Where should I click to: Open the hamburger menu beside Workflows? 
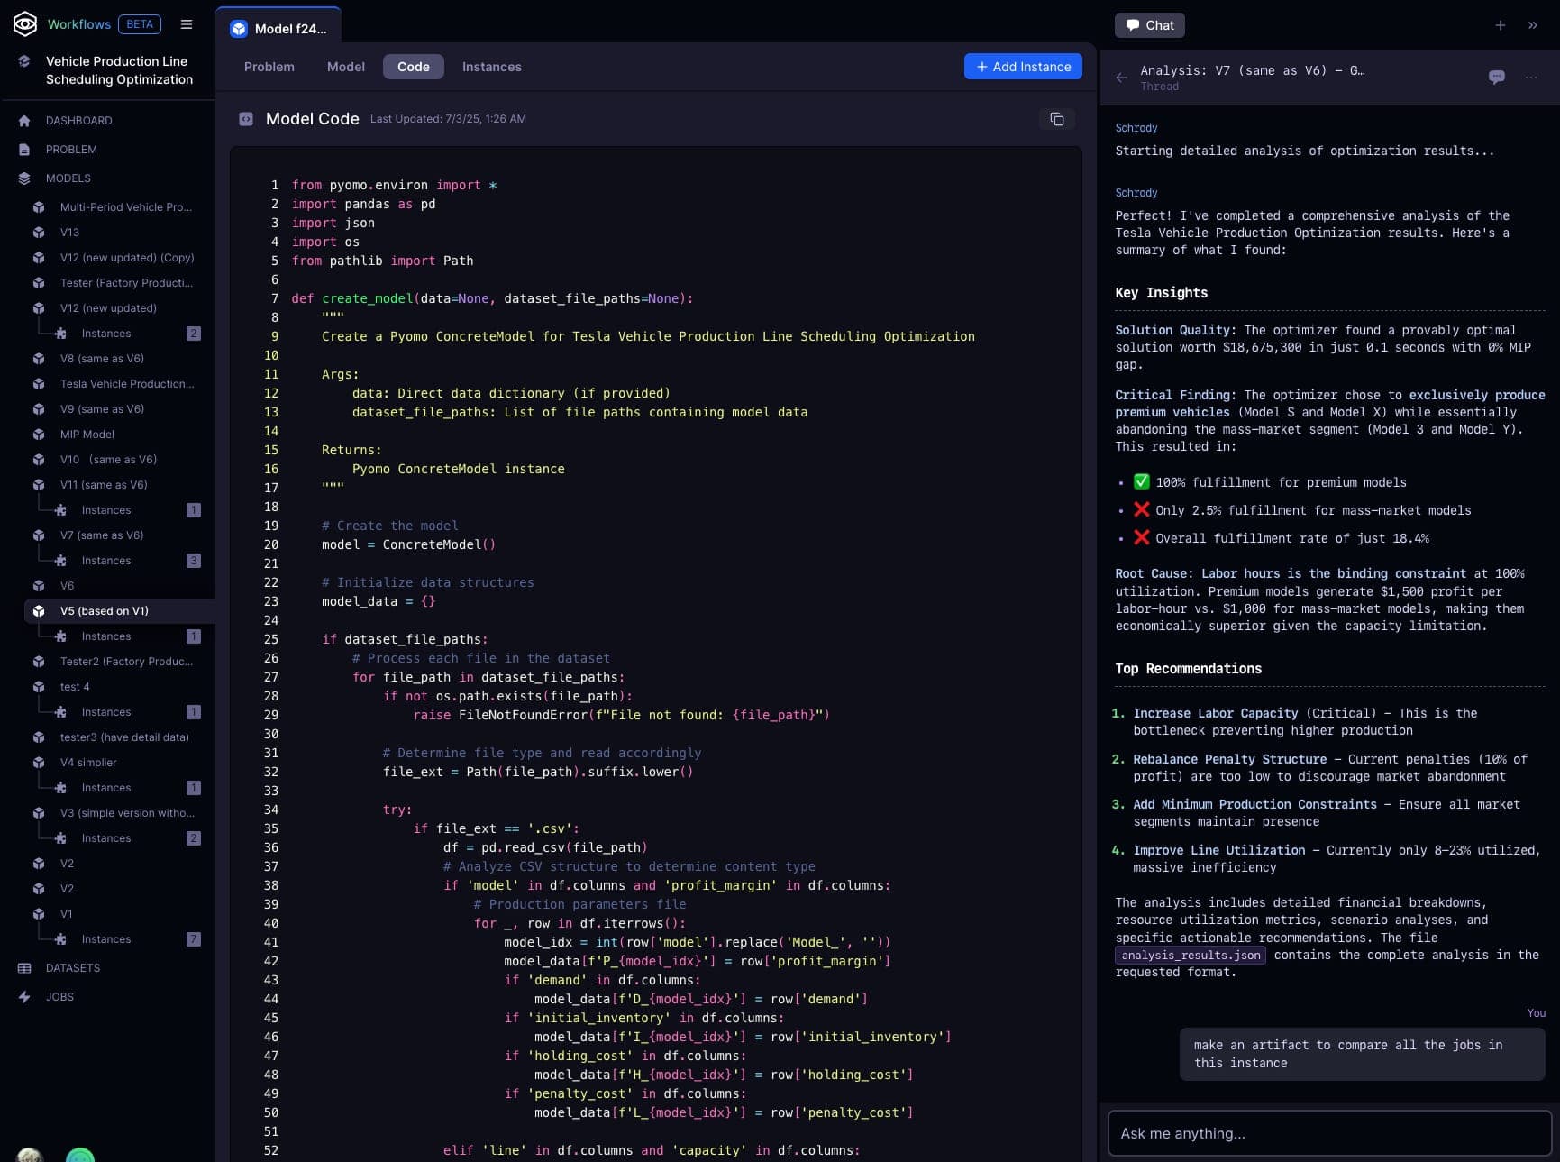pos(187,24)
